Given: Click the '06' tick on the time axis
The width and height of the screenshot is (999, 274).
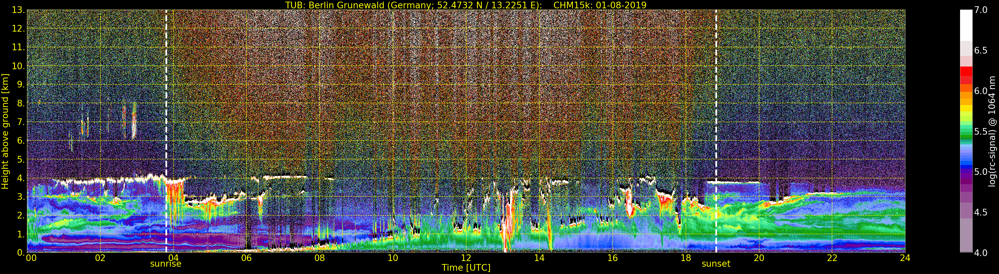Looking at the screenshot, I should [246, 258].
